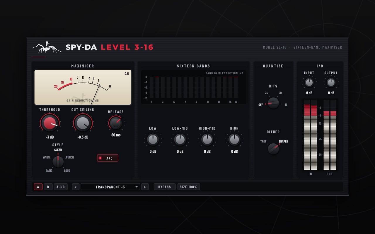Click the gain reduction VU meter
This screenshot has width=375, height=234.
83,87
